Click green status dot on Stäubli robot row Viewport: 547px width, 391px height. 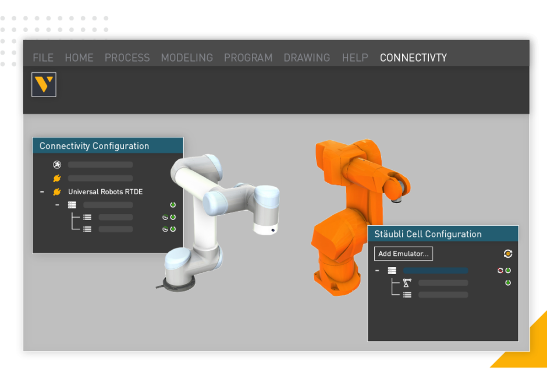pos(508,283)
